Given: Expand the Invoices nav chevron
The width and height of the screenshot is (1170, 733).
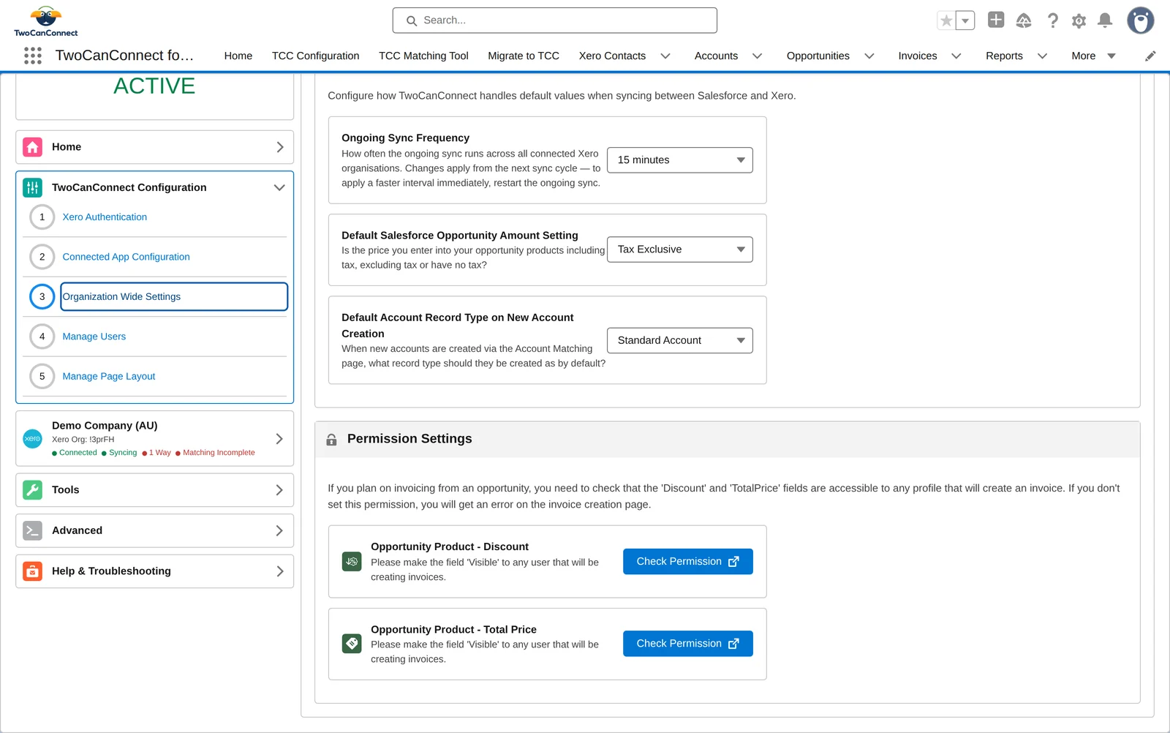Looking at the screenshot, I should tap(956, 56).
